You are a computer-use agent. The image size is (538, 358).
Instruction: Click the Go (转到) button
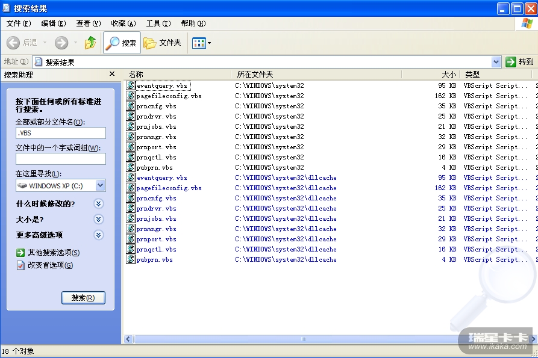click(x=520, y=62)
